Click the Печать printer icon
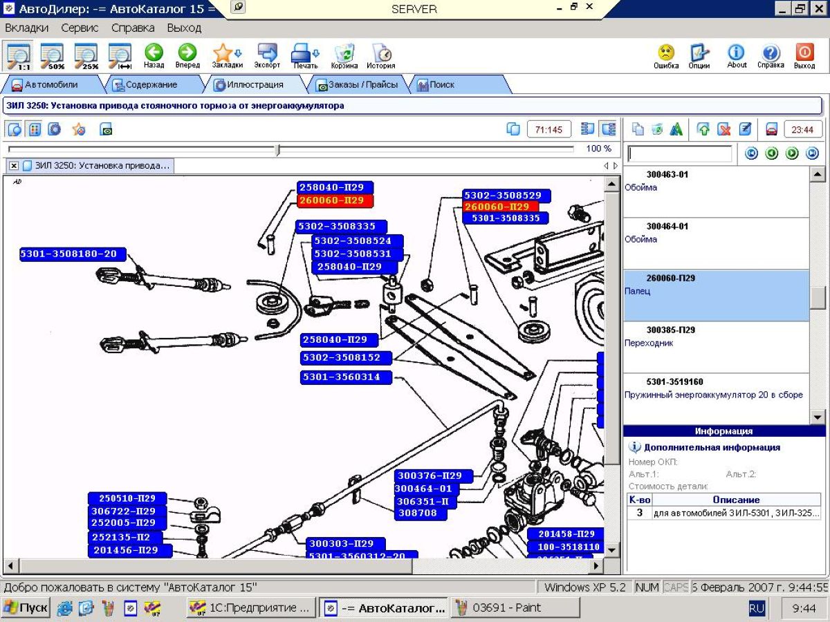Image resolution: width=830 pixels, height=622 pixels. pyautogui.click(x=302, y=56)
